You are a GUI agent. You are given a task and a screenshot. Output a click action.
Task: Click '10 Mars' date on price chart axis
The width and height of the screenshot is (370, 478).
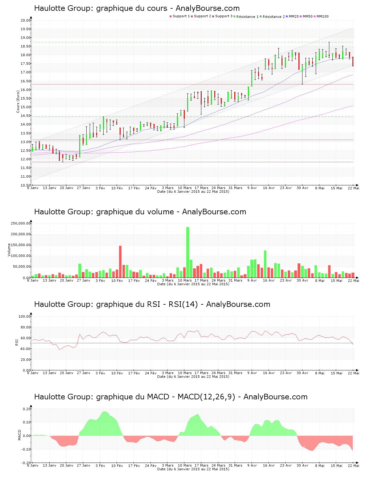pos(185,188)
